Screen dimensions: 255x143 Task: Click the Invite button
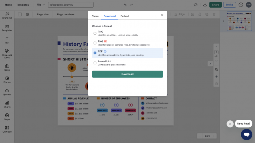click(229, 5)
